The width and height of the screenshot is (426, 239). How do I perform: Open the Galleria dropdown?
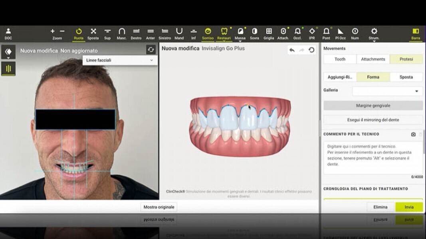387,91
